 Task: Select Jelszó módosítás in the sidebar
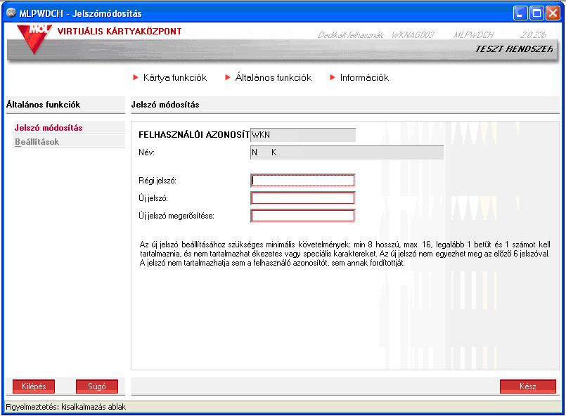point(49,128)
